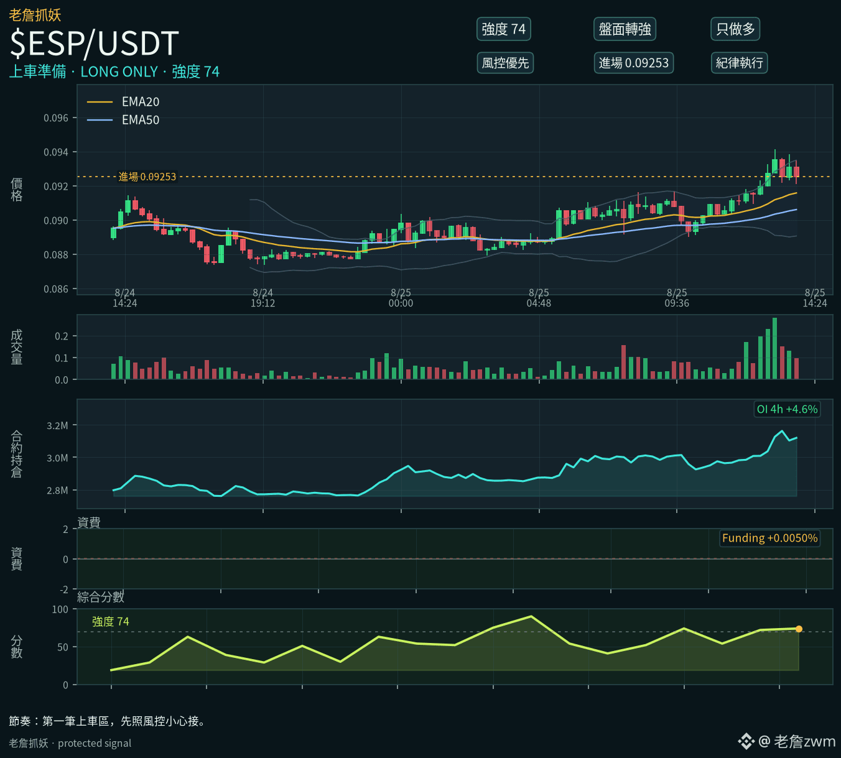The height and width of the screenshot is (758, 841).
Task: Select the 盤面轉強 badge
Action: [x=625, y=29]
